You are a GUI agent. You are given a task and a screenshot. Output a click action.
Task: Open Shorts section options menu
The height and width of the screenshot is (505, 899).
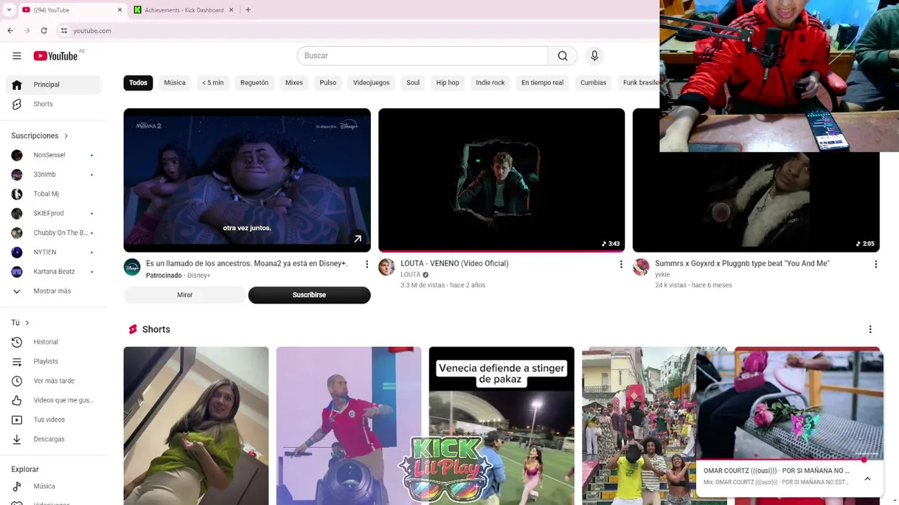pyautogui.click(x=870, y=330)
